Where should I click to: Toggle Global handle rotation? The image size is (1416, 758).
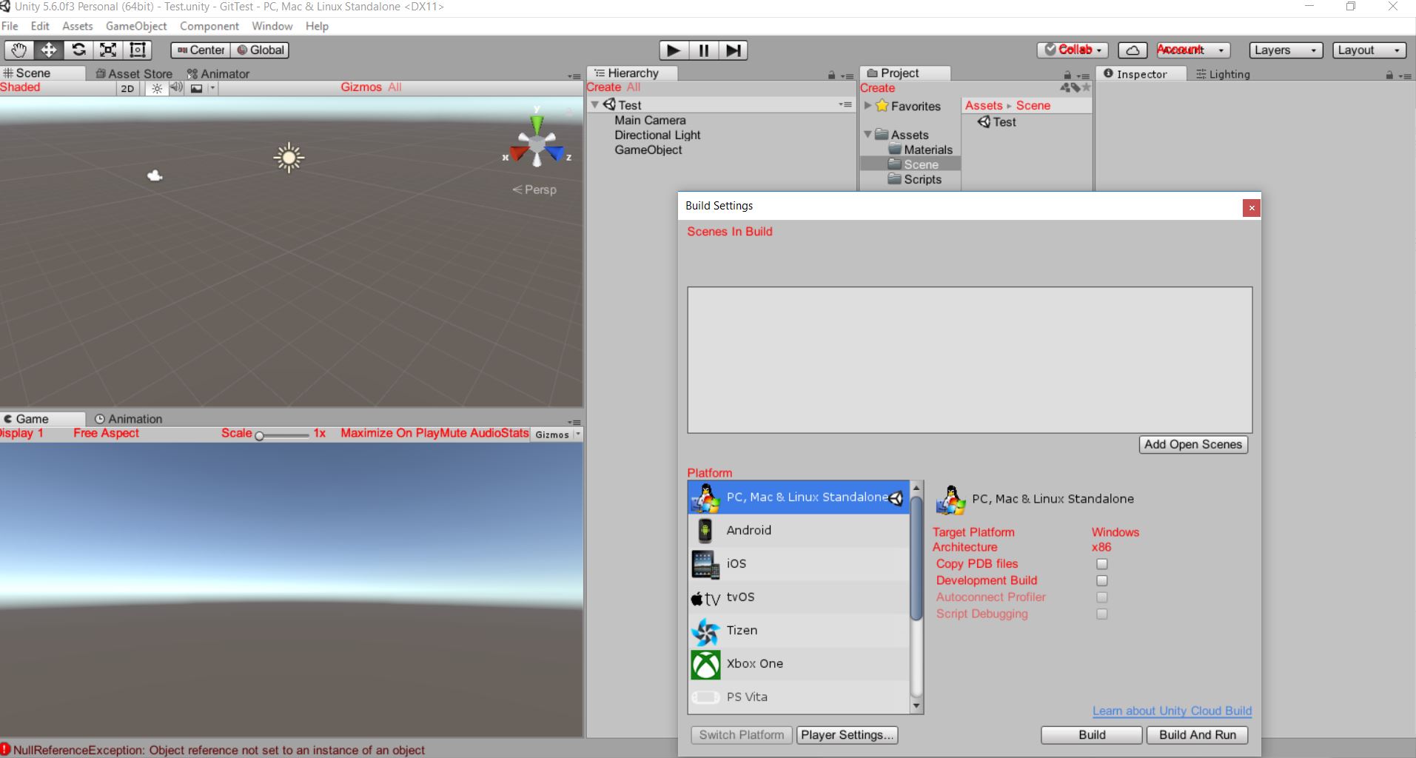260,50
